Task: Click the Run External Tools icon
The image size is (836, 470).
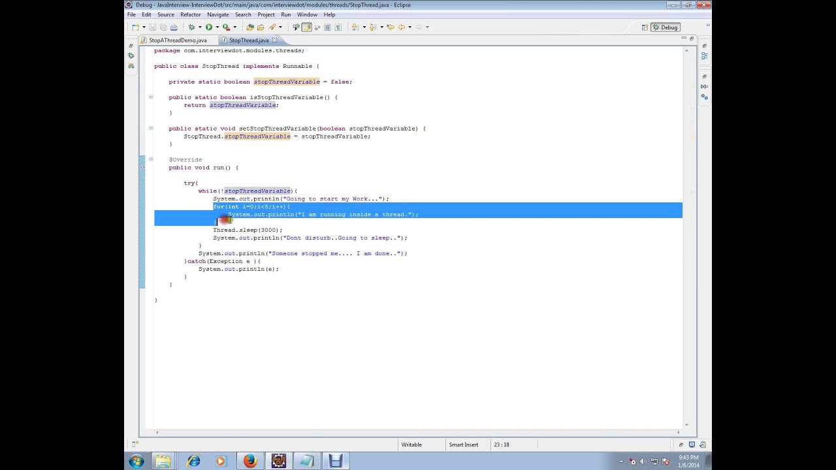Action: tap(226, 27)
